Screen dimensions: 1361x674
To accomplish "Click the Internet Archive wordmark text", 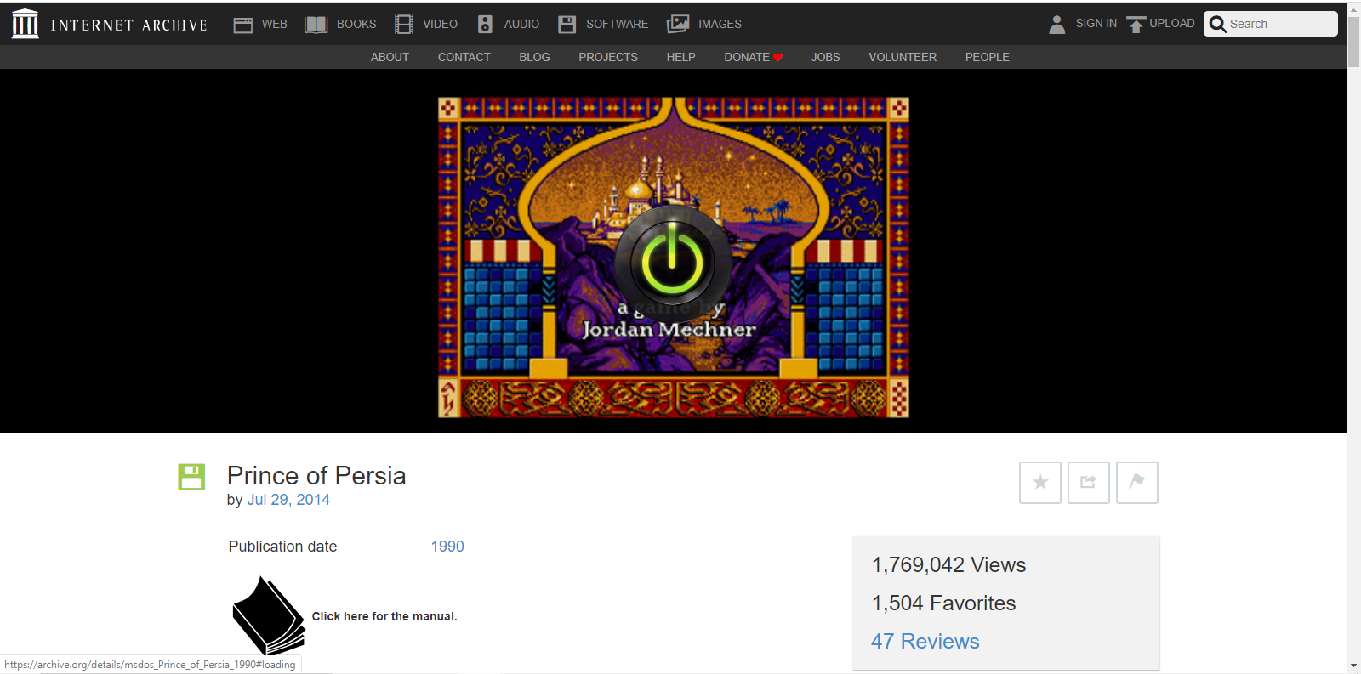I will pos(128,25).
